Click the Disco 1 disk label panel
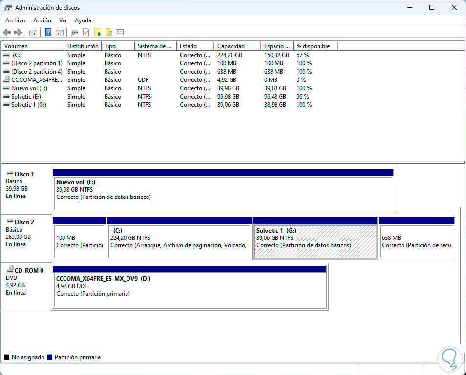The width and height of the screenshot is (466, 375). pyautogui.click(x=27, y=190)
